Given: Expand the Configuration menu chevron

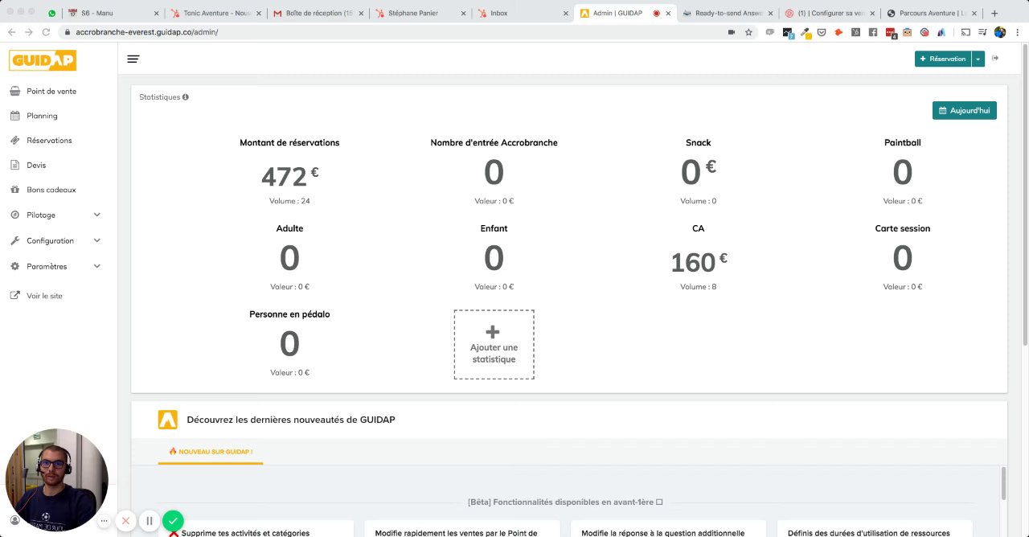Looking at the screenshot, I should 97,240.
